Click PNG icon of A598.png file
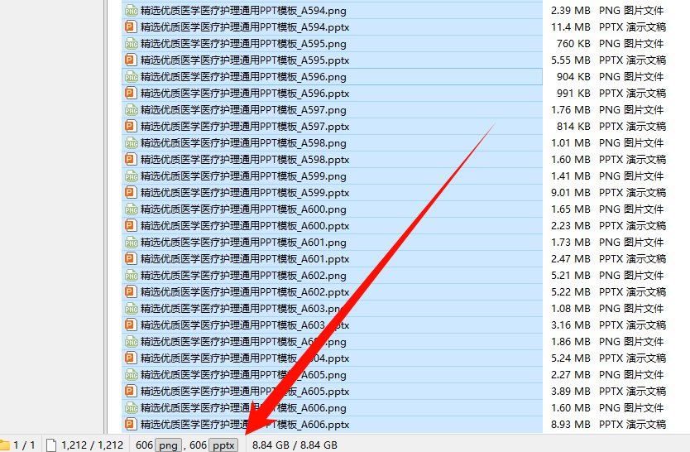Screen dimensions: 690x452 point(132,143)
